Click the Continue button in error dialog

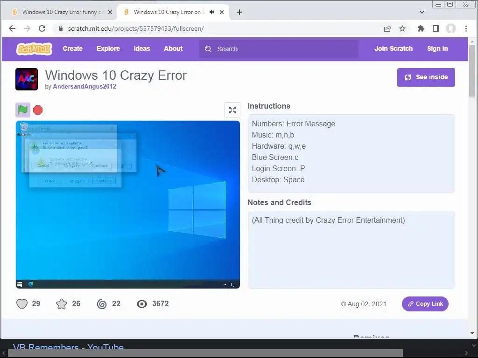[104, 181]
